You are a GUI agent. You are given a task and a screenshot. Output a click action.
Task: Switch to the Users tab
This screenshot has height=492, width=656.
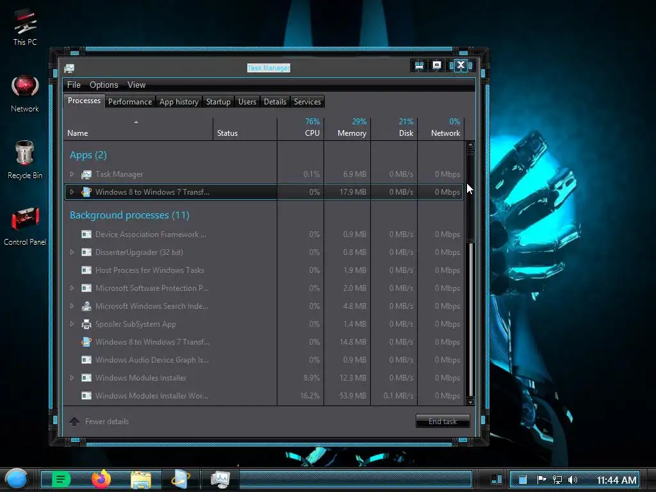click(247, 102)
